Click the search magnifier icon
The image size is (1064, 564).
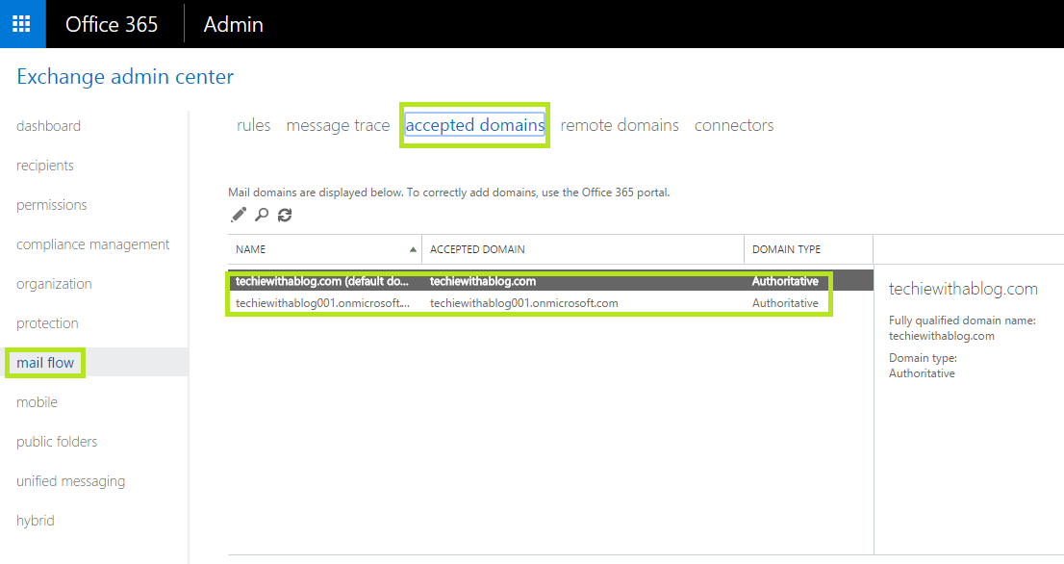(262, 215)
